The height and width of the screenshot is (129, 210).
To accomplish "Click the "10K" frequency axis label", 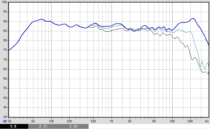I will (172, 121).
